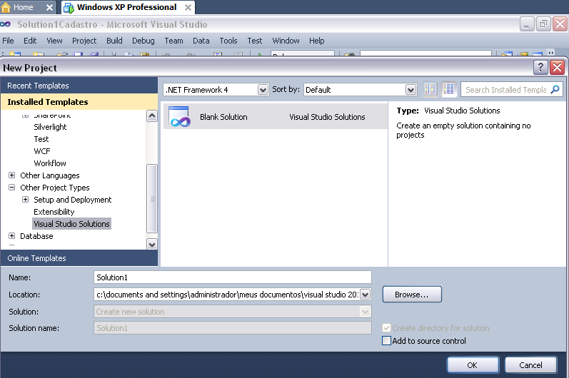Viewport: 569px width, 378px height.
Task: Select the Database tree item label
Action: 36,236
